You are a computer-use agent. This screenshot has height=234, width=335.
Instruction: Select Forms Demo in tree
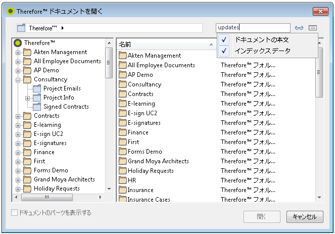51,170
